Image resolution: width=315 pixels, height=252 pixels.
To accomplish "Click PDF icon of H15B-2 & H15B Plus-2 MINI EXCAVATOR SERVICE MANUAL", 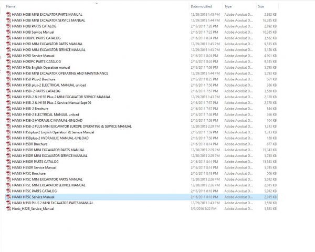I will 8,97.
